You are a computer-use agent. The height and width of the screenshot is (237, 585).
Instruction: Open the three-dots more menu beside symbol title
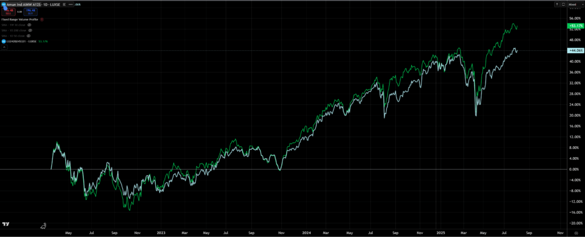tap(70, 5)
